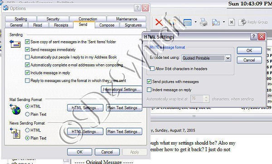This screenshot has height=164, width=272.
Task: Uncheck Send messages immediately
Action: coord(27,49)
